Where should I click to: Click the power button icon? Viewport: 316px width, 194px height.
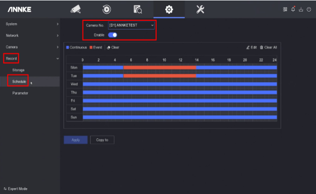pos(309,9)
